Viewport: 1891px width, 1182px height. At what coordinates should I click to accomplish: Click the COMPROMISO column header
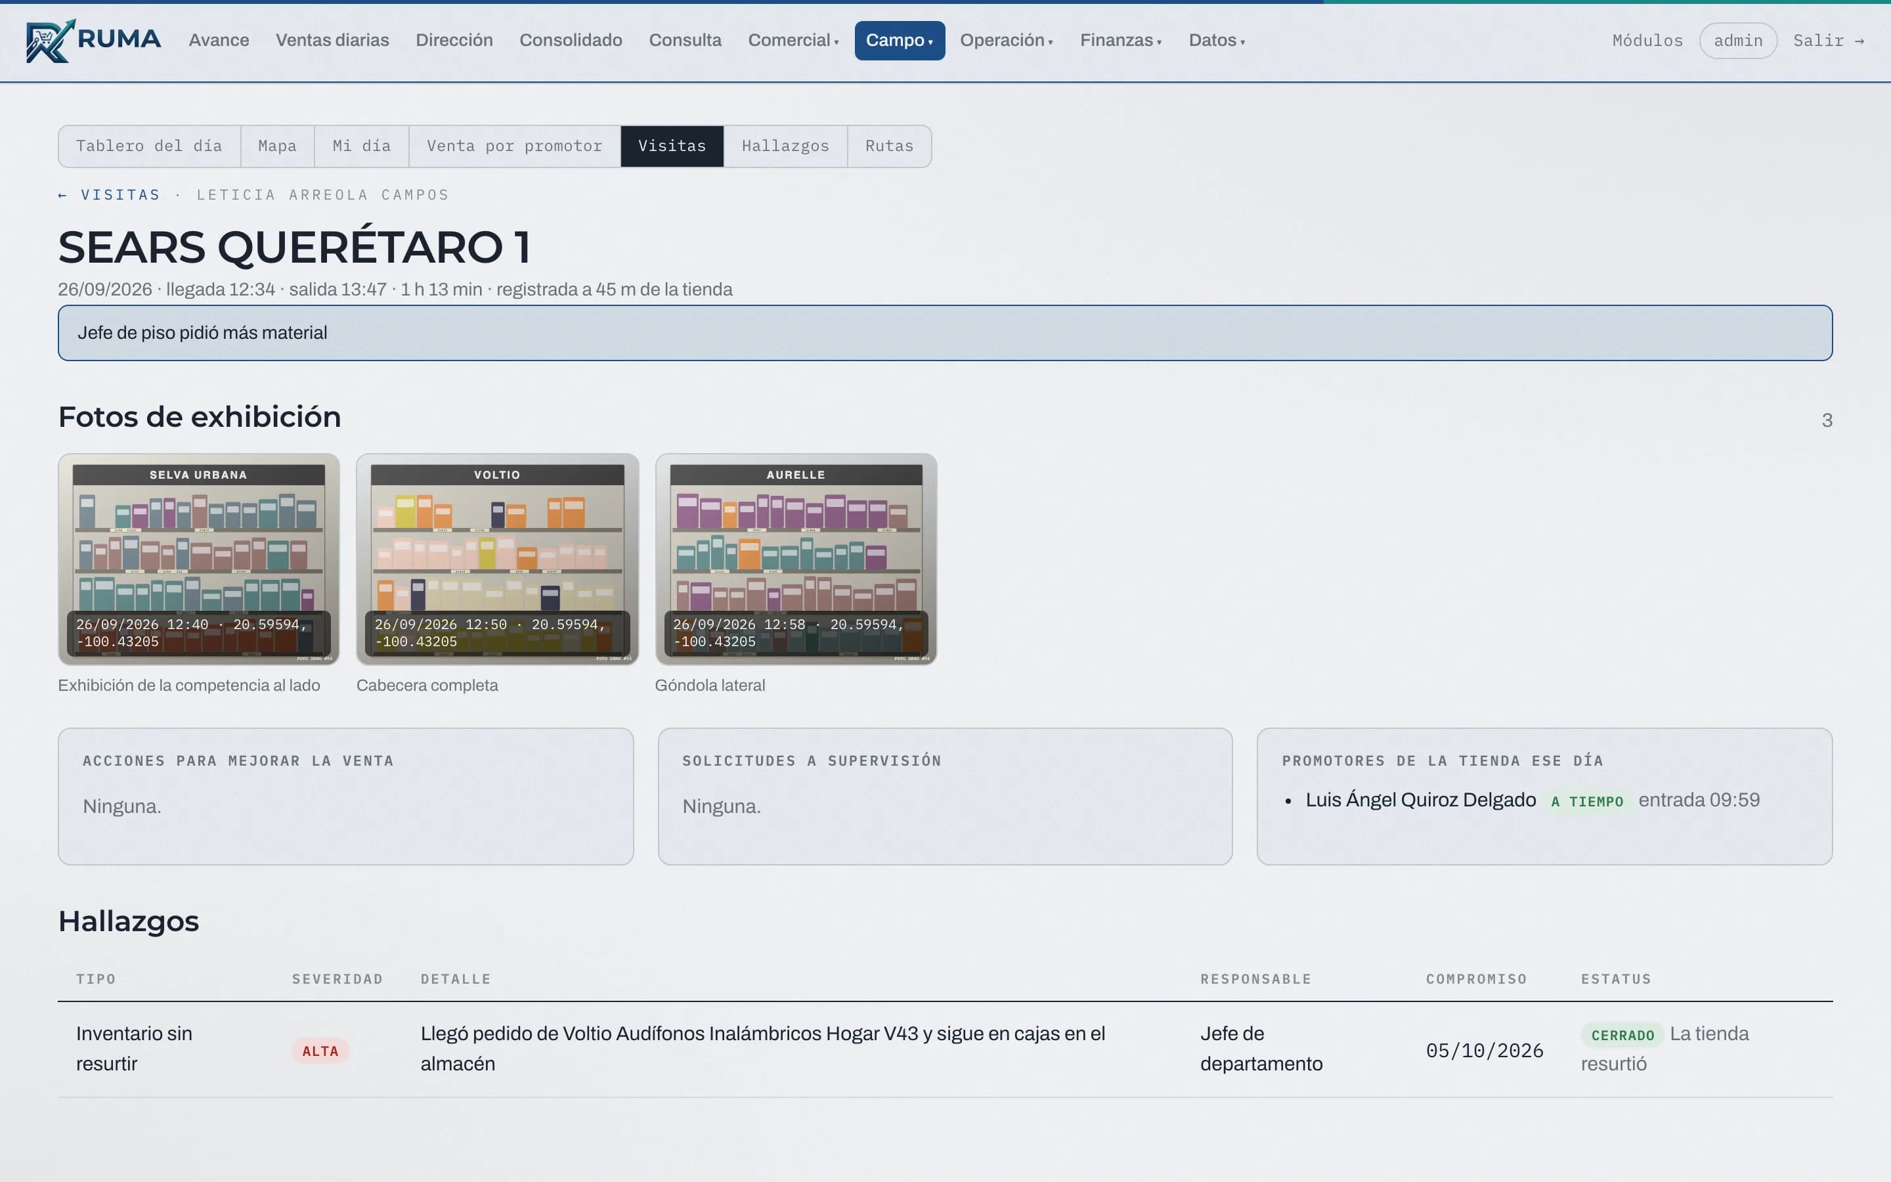click(x=1476, y=978)
